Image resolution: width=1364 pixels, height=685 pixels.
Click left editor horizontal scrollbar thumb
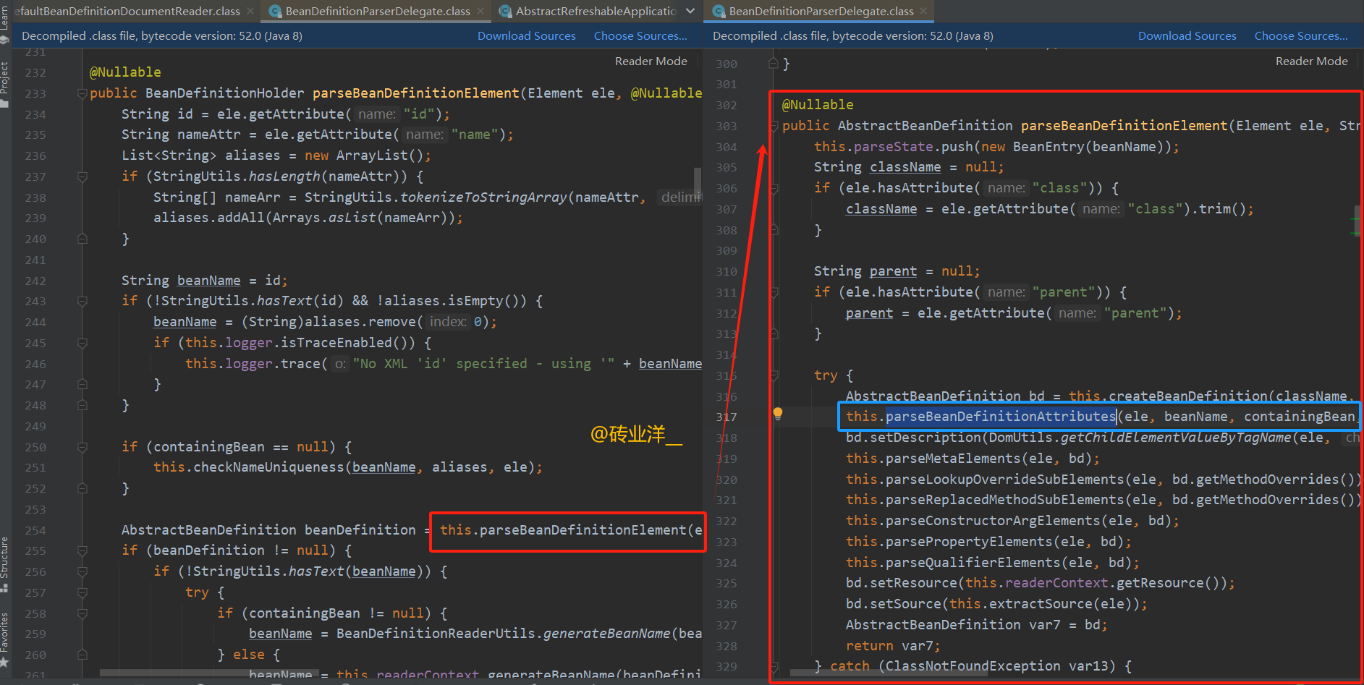click(x=210, y=673)
